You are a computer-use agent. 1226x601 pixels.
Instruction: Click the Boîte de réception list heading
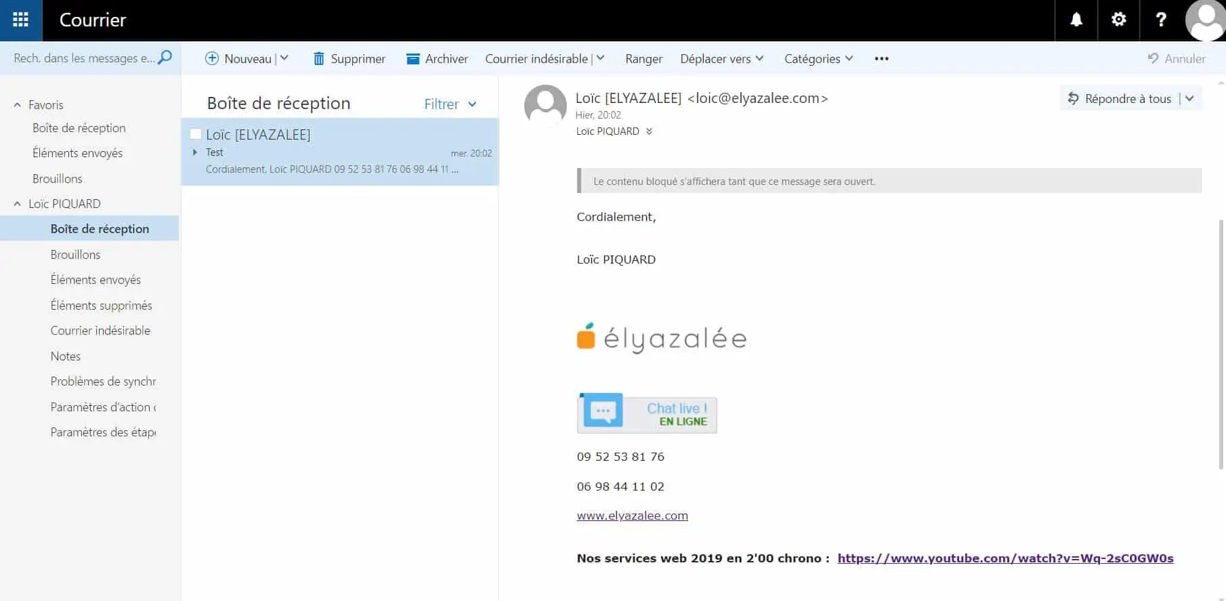click(x=278, y=103)
